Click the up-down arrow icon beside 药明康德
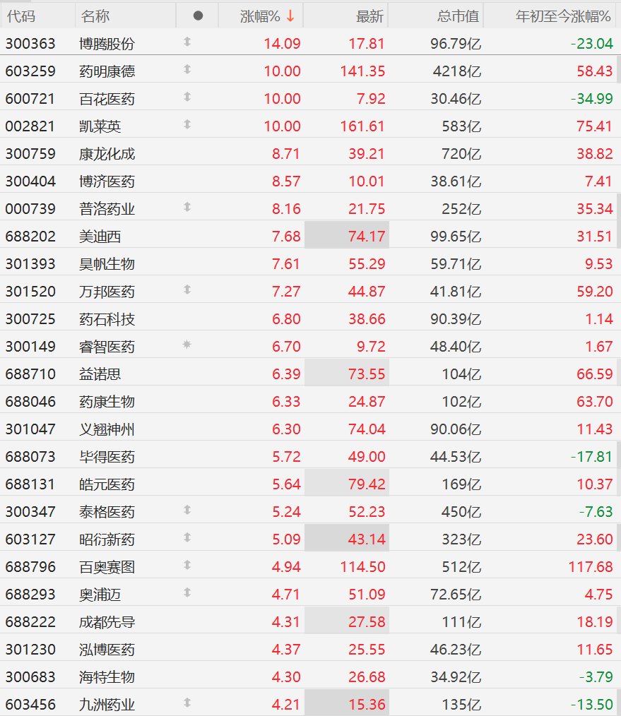621x716 pixels. (x=187, y=69)
